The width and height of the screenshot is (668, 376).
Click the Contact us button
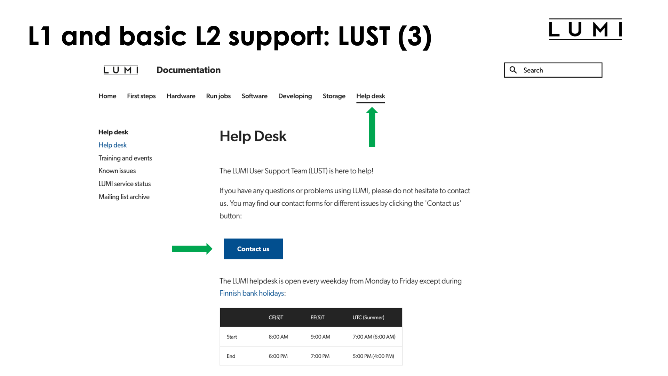[x=253, y=248]
